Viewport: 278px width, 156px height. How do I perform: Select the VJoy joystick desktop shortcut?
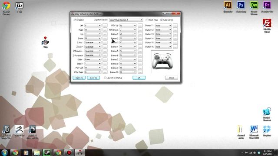click(x=45, y=42)
